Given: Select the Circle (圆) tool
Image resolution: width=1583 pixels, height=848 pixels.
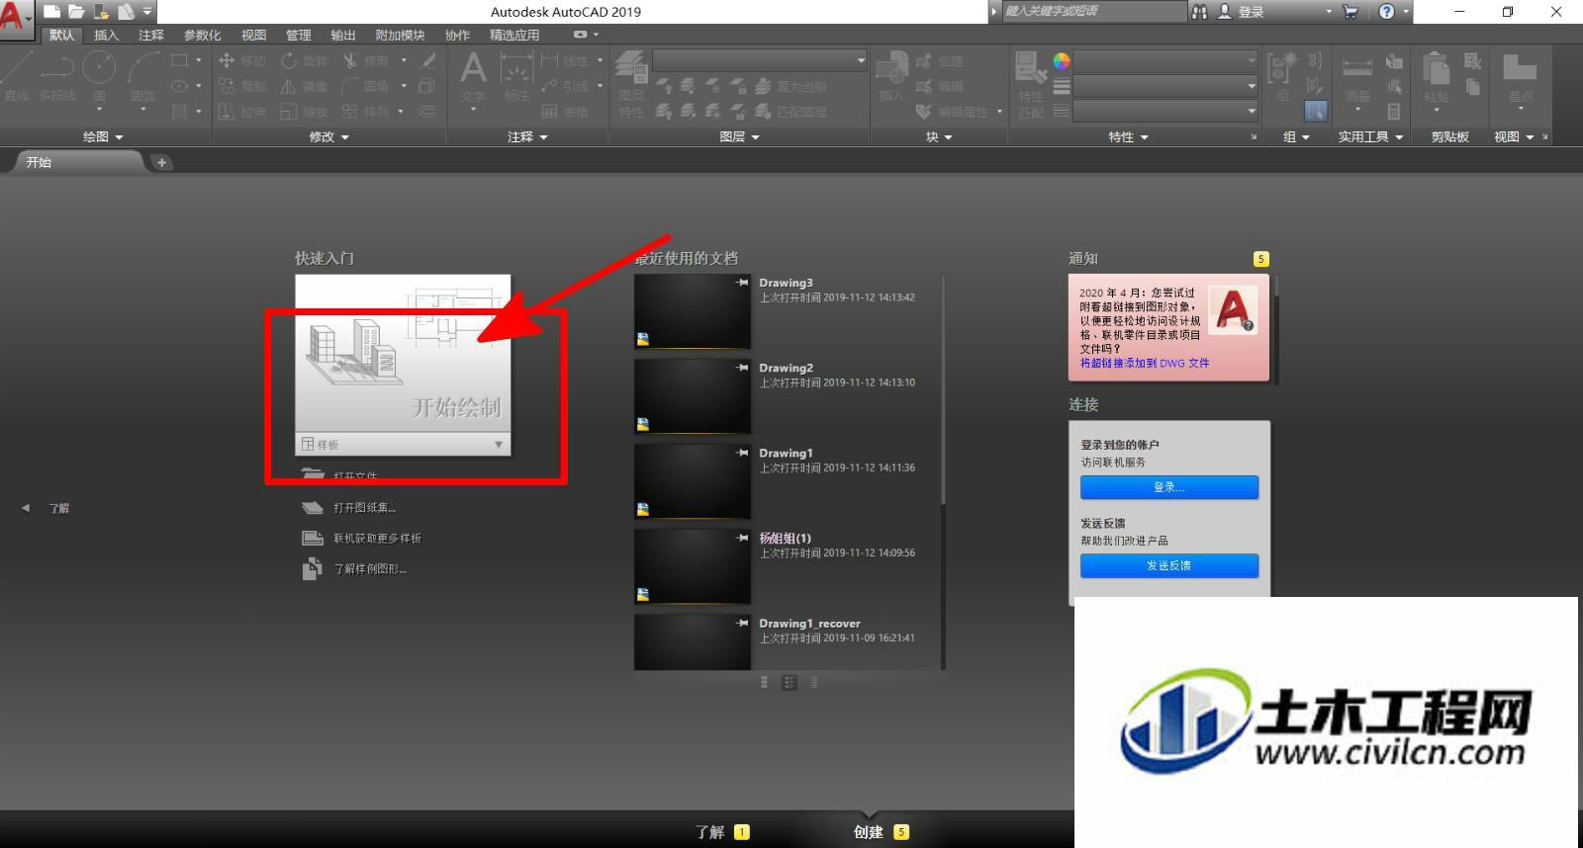Looking at the screenshot, I should click(x=99, y=77).
